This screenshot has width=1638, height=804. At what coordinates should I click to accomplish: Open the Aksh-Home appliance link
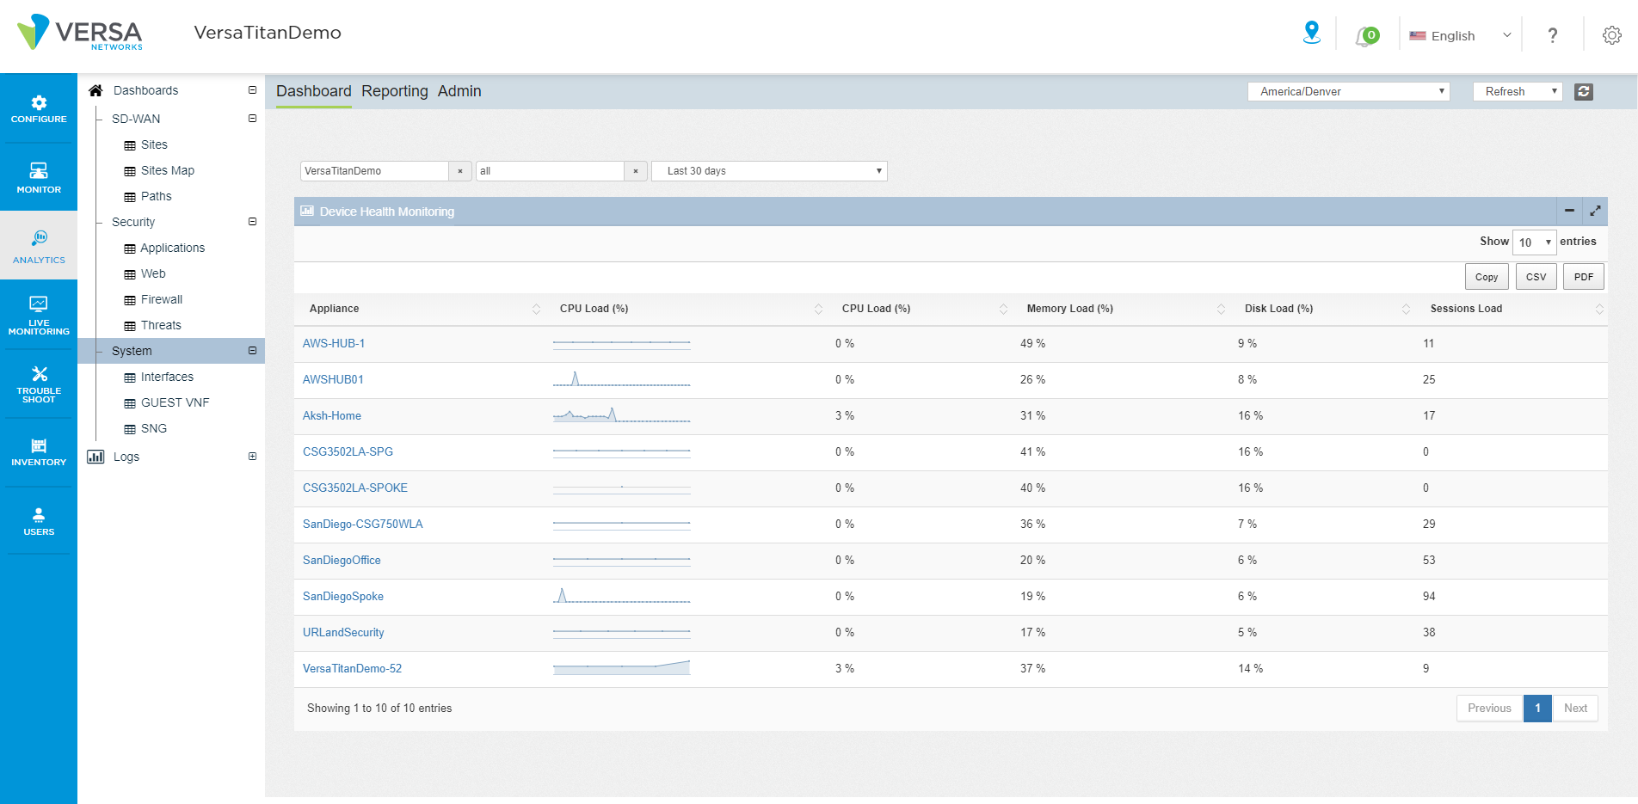pos(332,415)
